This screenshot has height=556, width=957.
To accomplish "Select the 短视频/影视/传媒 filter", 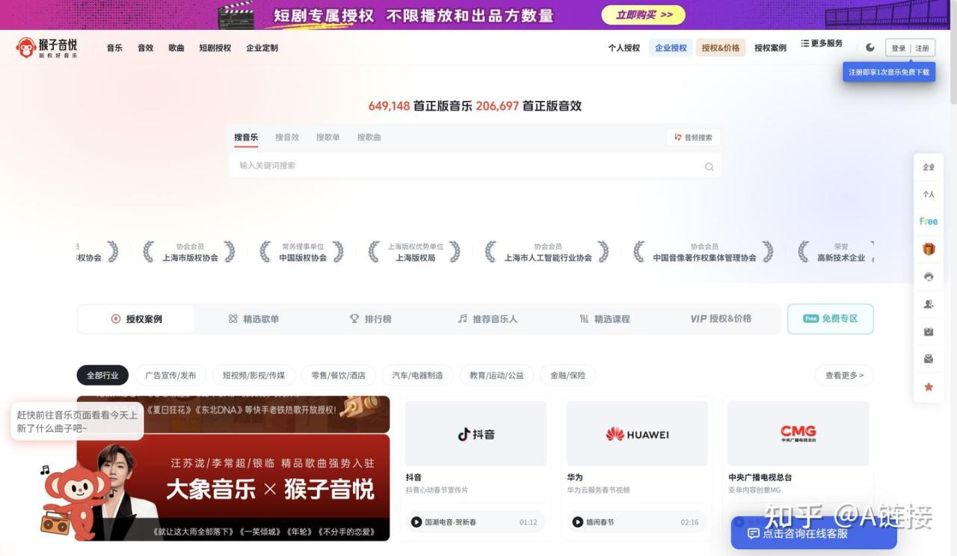I will pos(254,375).
